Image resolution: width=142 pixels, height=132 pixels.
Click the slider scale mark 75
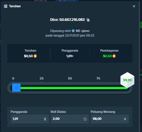coord(98,78)
